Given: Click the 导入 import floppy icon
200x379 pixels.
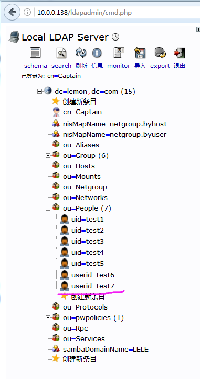Looking at the screenshot, I should point(140,53).
